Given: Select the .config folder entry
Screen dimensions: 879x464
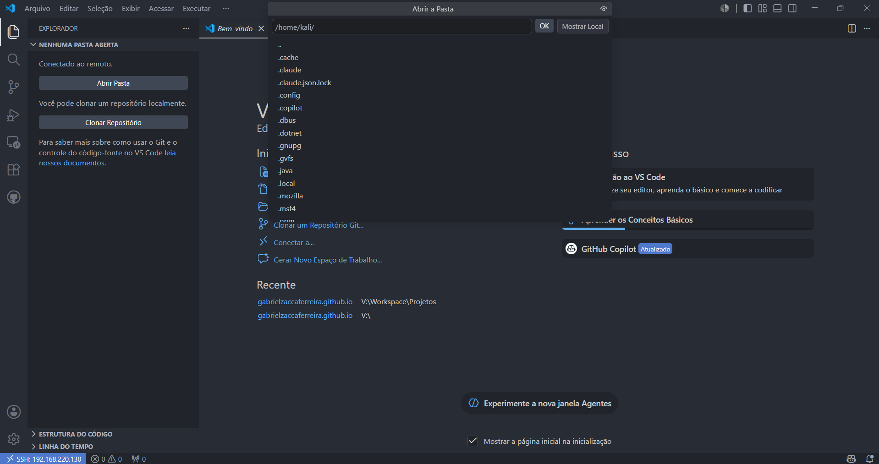Looking at the screenshot, I should click(440, 95).
